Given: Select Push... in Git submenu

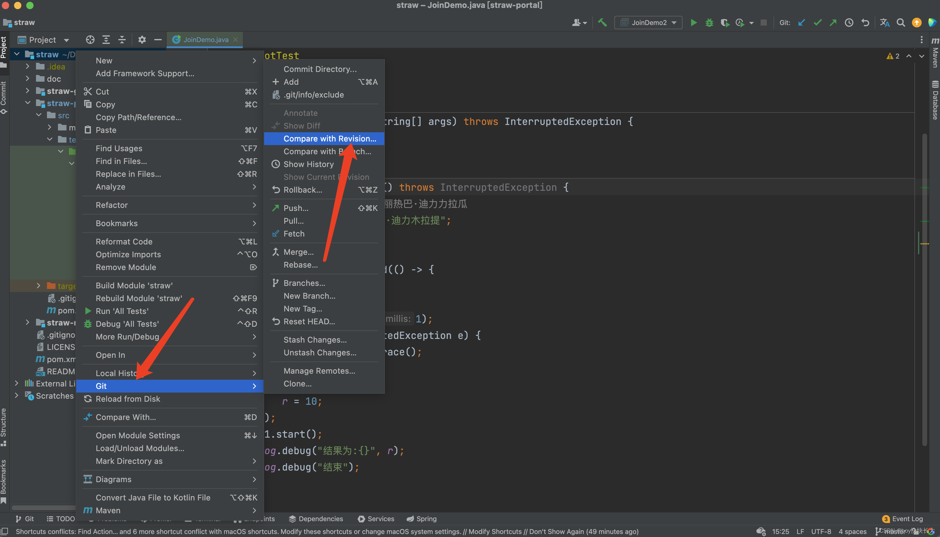Looking at the screenshot, I should (324, 208).
